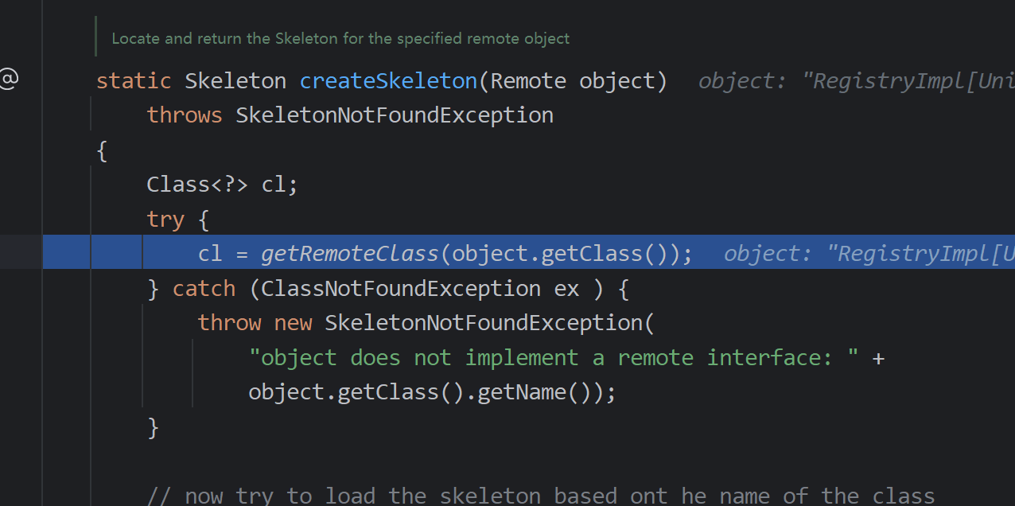Click the "now try to load" comment line
Image resolution: width=1015 pixels, height=506 pixels.
(x=541, y=496)
